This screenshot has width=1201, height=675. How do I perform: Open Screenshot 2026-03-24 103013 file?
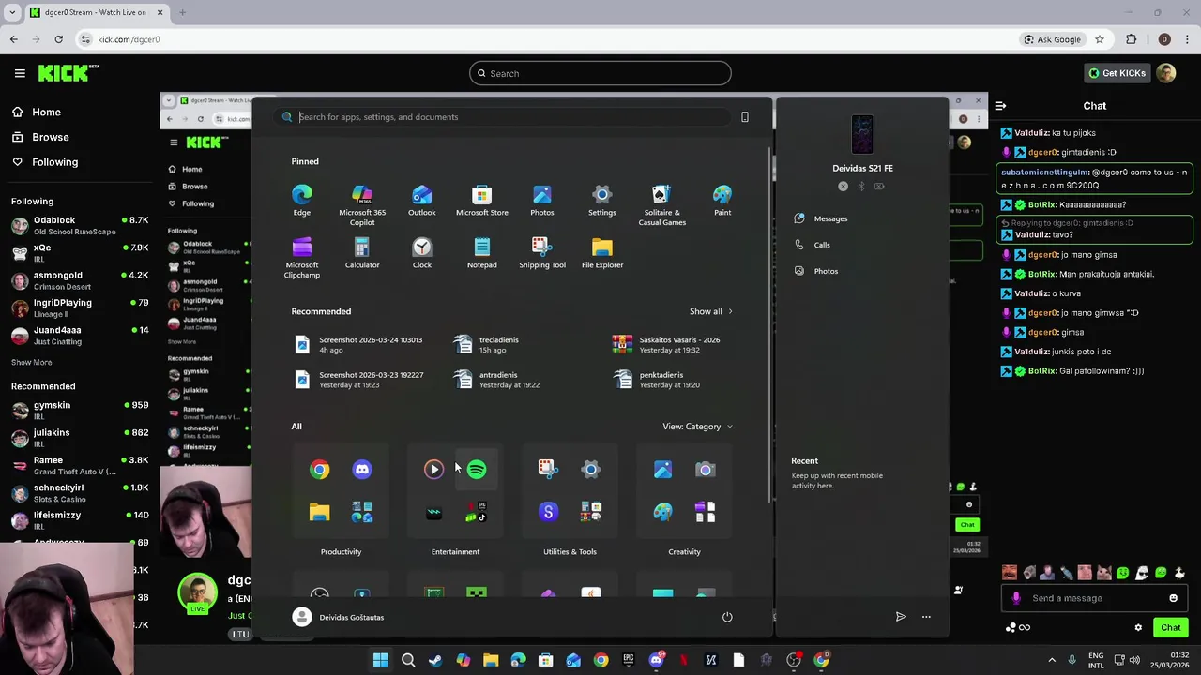click(359, 345)
